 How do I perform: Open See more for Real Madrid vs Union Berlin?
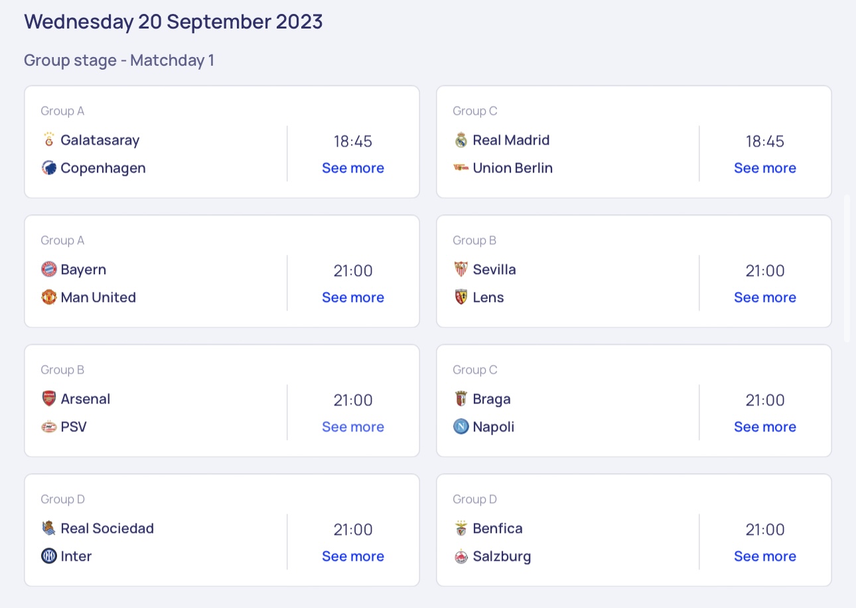765,168
